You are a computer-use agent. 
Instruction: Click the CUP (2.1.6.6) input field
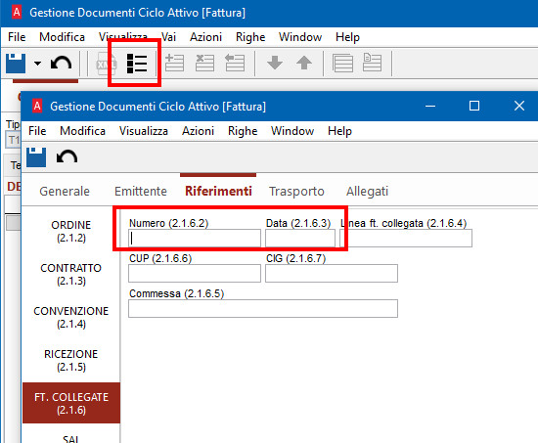tap(195, 274)
